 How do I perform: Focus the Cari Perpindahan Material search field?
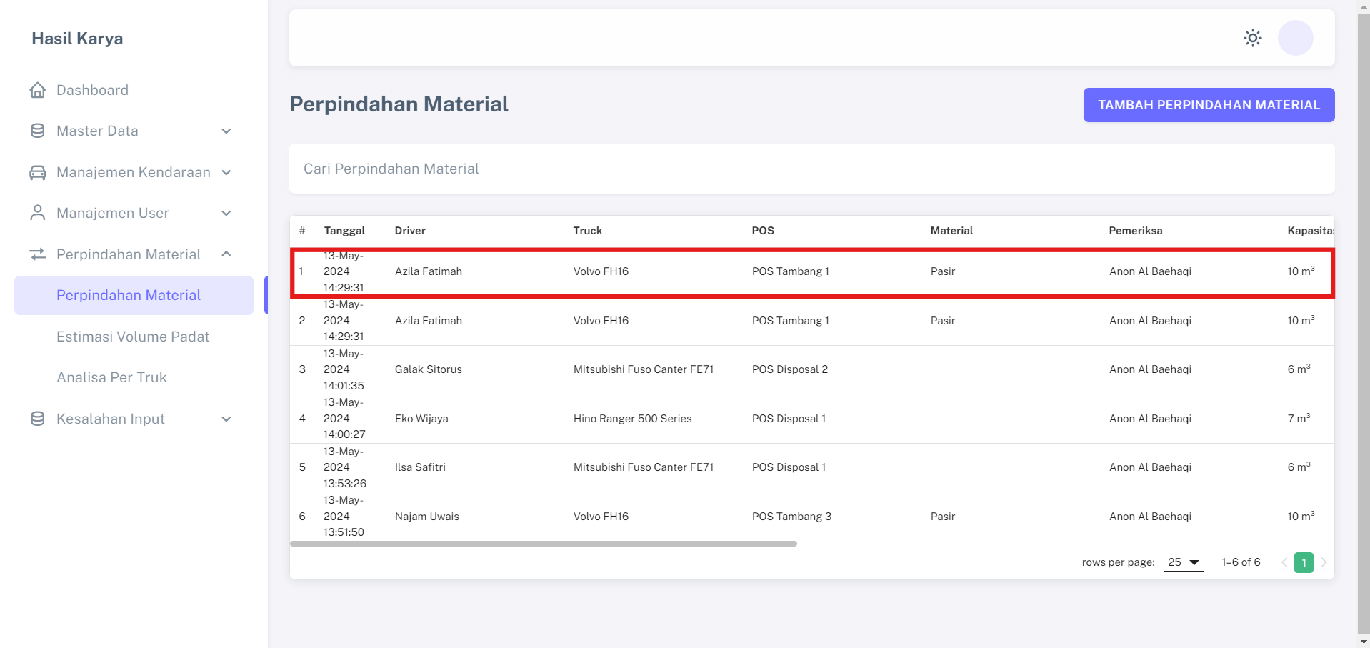pos(811,169)
